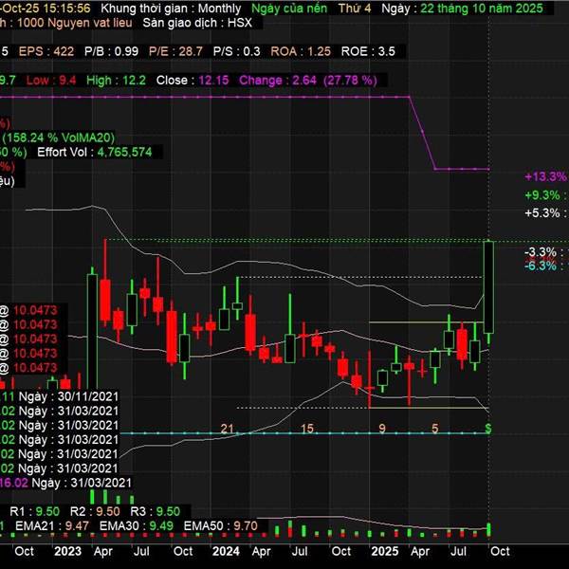
Task: Click the purple +13.3% target level
Action: click(x=544, y=177)
